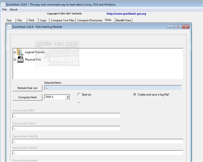Click the Selected Item field
This screenshot has height=162, width=203.
point(113,88)
